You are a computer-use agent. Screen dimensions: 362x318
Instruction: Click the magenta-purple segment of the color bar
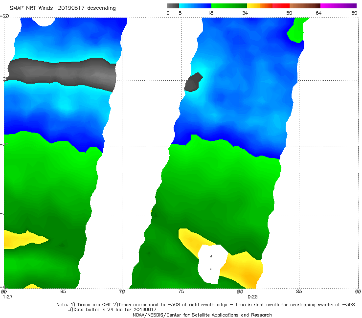pos(339,6)
